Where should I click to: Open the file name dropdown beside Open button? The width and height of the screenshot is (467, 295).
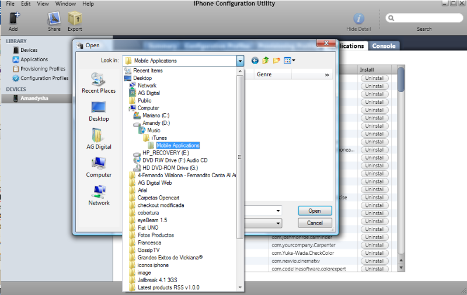(x=278, y=211)
